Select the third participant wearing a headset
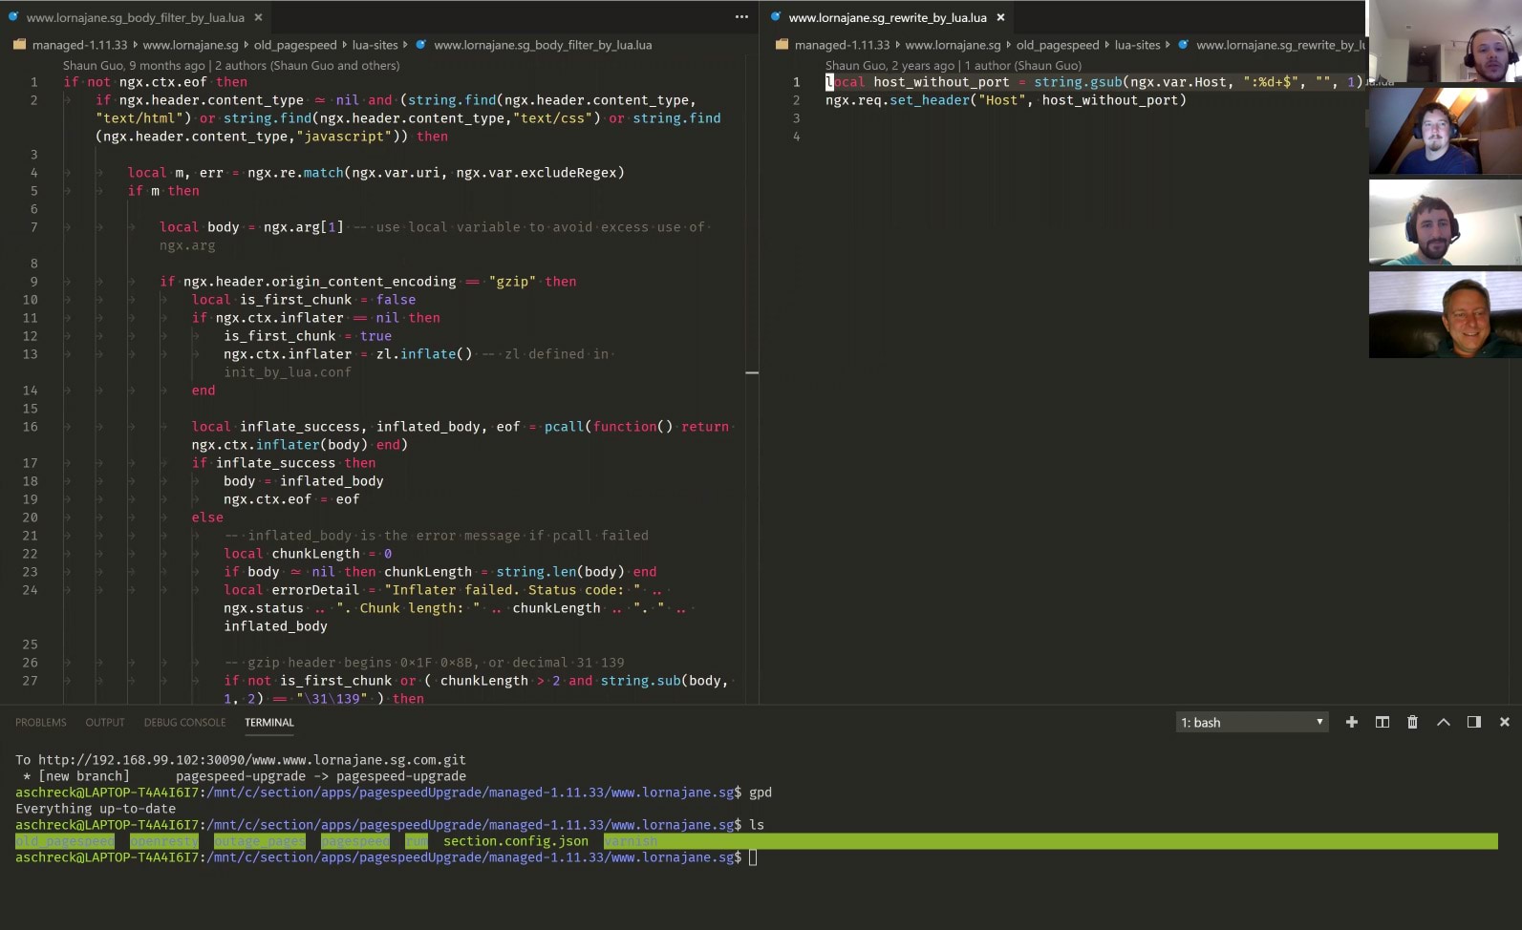The width and height of the screenshot is (1522, 930). pos(1445,222)
